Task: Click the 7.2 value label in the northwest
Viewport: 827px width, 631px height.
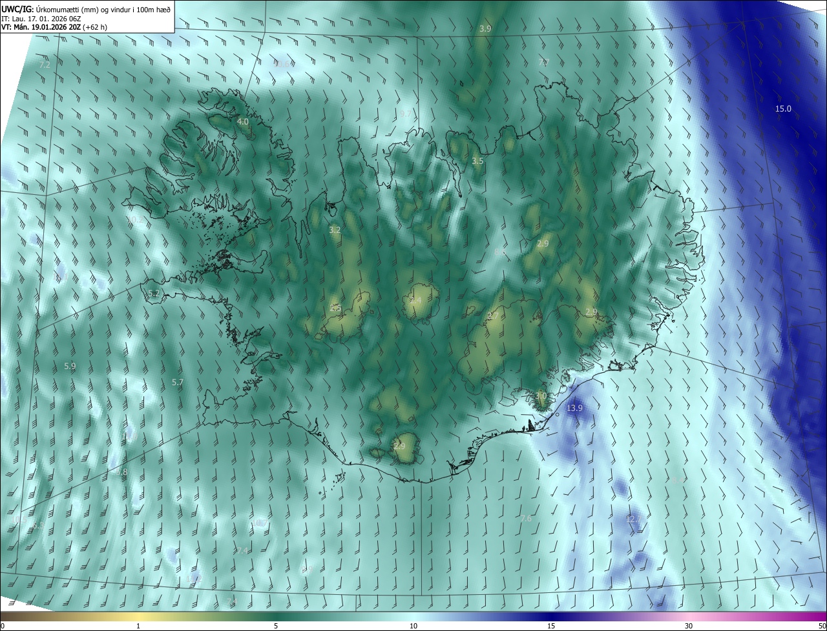Action: (x=45, y=65)
